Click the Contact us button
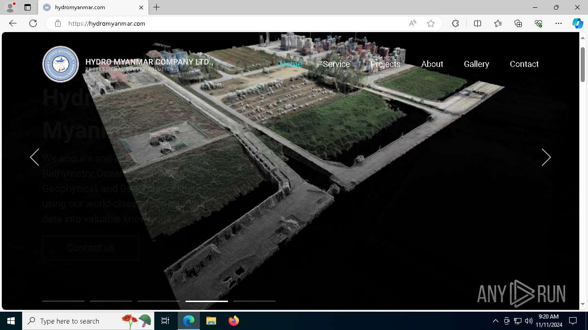588x330 pixels. click(90, 248)
